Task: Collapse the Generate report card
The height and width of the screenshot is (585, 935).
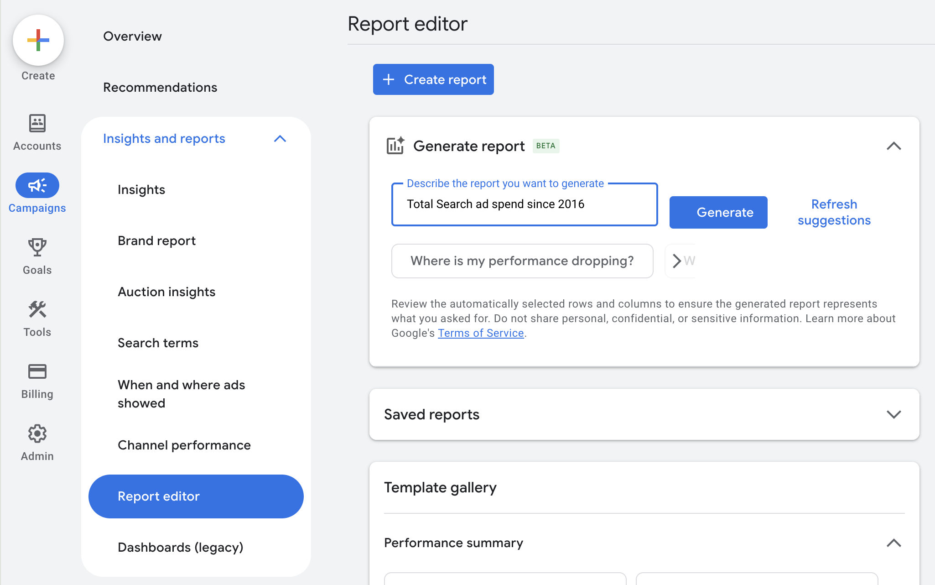Action: 894,146
